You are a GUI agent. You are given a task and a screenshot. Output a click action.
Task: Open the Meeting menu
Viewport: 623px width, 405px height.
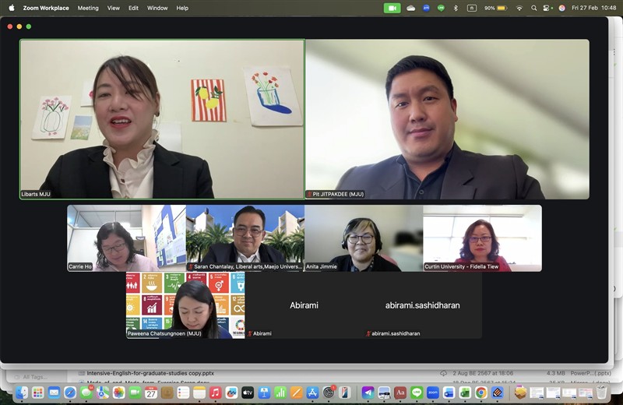coord(88,8)
